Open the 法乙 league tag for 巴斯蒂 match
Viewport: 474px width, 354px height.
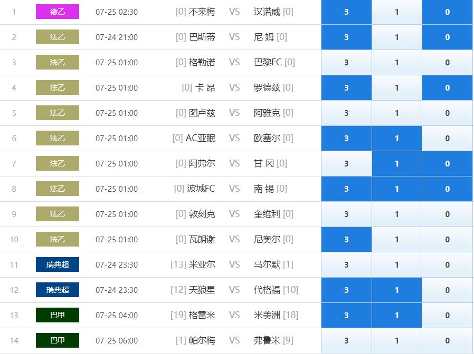pyautogui.click(x=58, y=37)
